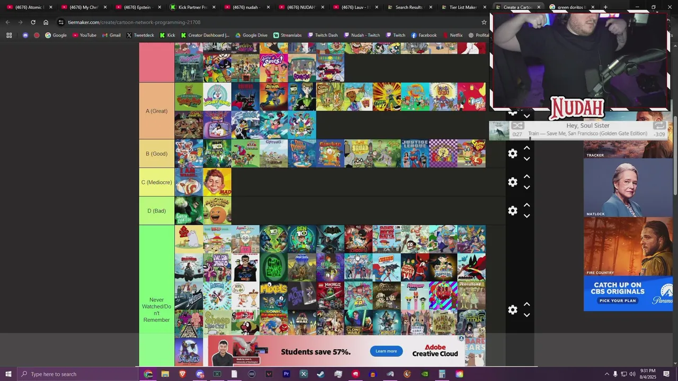The height and width of the screenshot is (381, 678).
Task: Open Tweetdeck bookmark
Action: 140,35
